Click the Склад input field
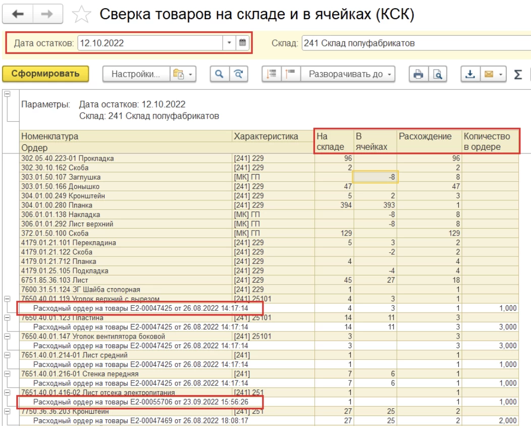 pyautogui.click(x=415, y=43)
